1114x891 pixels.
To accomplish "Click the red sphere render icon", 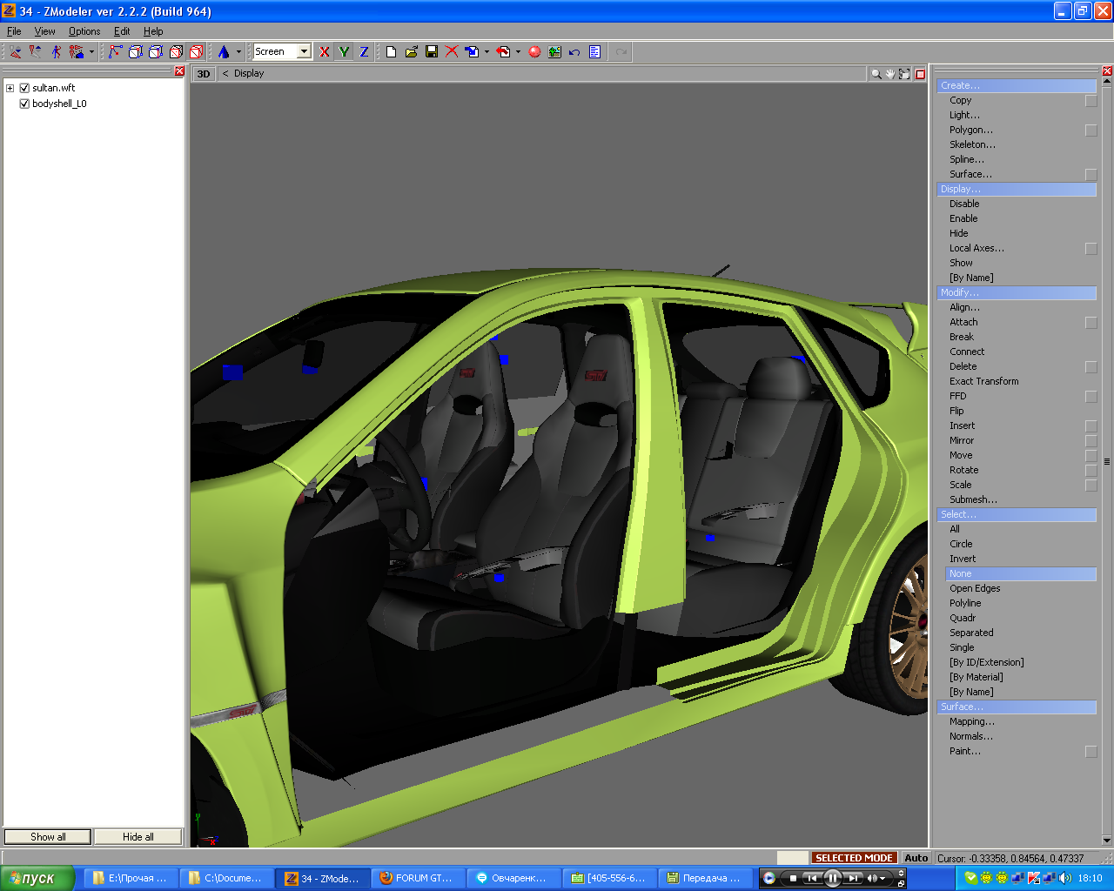I will click(534, 52).
